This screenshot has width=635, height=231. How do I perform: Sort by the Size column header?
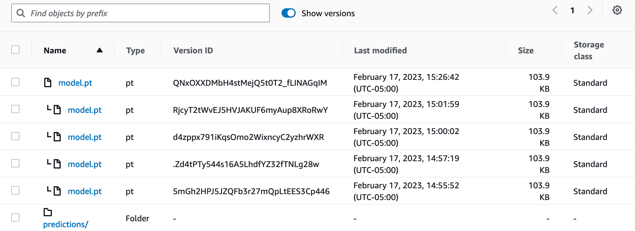pos(526,50)
